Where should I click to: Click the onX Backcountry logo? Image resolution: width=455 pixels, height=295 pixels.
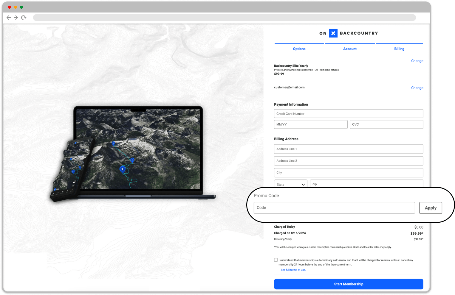click(x=348, y=33)
